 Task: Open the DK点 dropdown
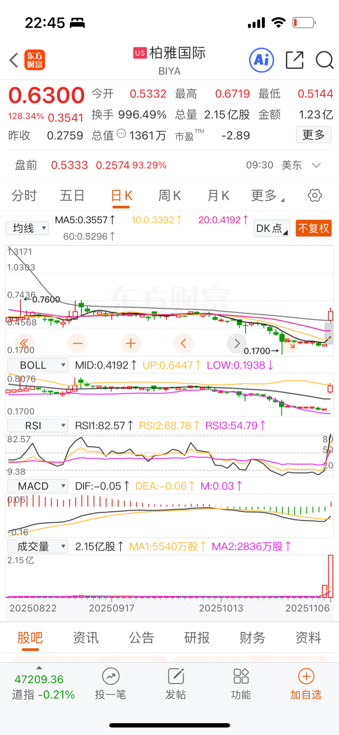(272, 228)
